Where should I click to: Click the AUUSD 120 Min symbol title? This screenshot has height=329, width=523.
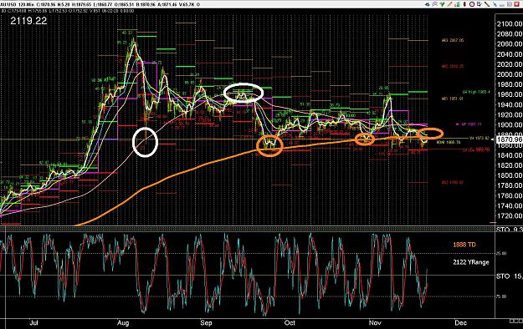[x=17, y=5]
